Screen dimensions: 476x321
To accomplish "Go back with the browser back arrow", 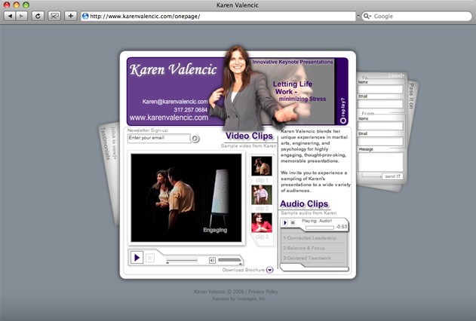I will coord(10,16).
